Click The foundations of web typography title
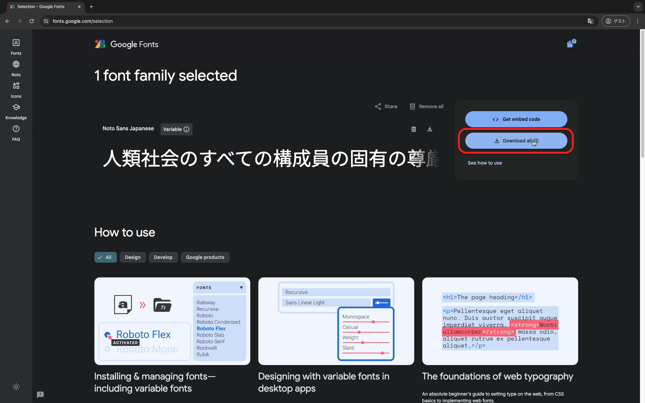This screenshot has height=403, width=645. coord(498,376)
